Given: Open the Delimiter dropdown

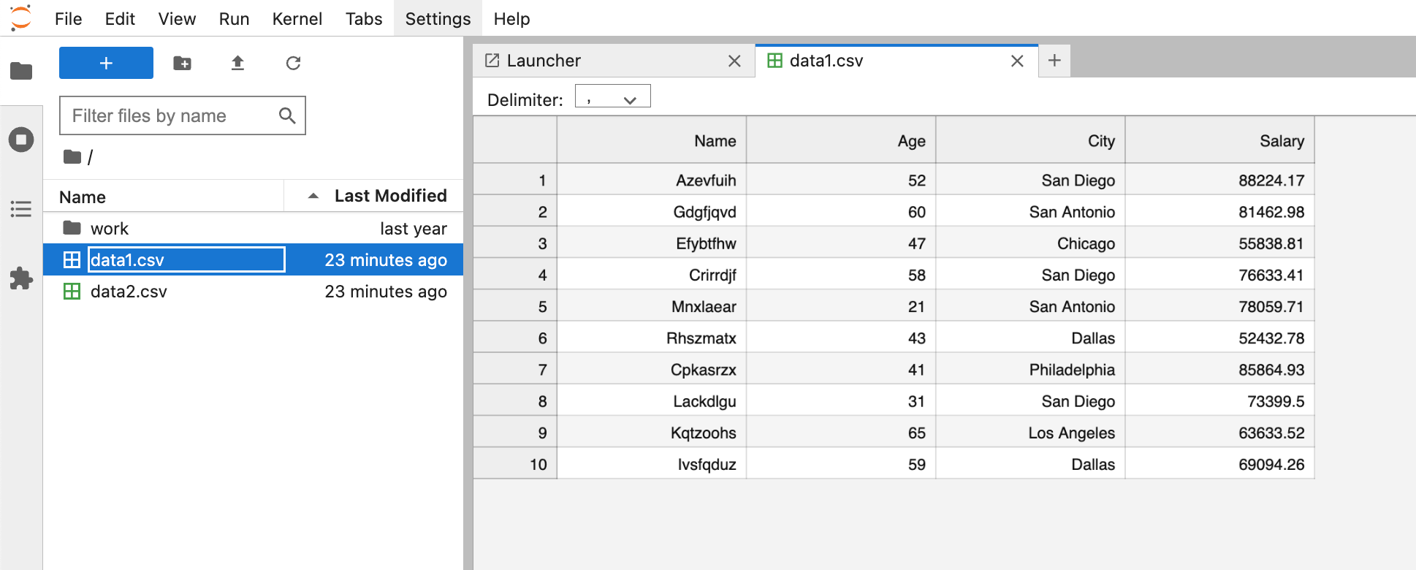Looking at the screenshot, I should 612,97.
